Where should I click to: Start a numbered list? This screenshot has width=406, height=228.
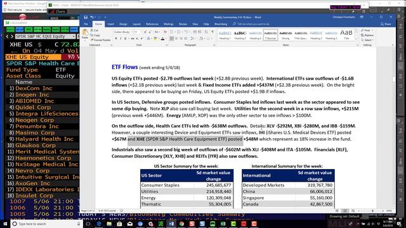(179, 32)
